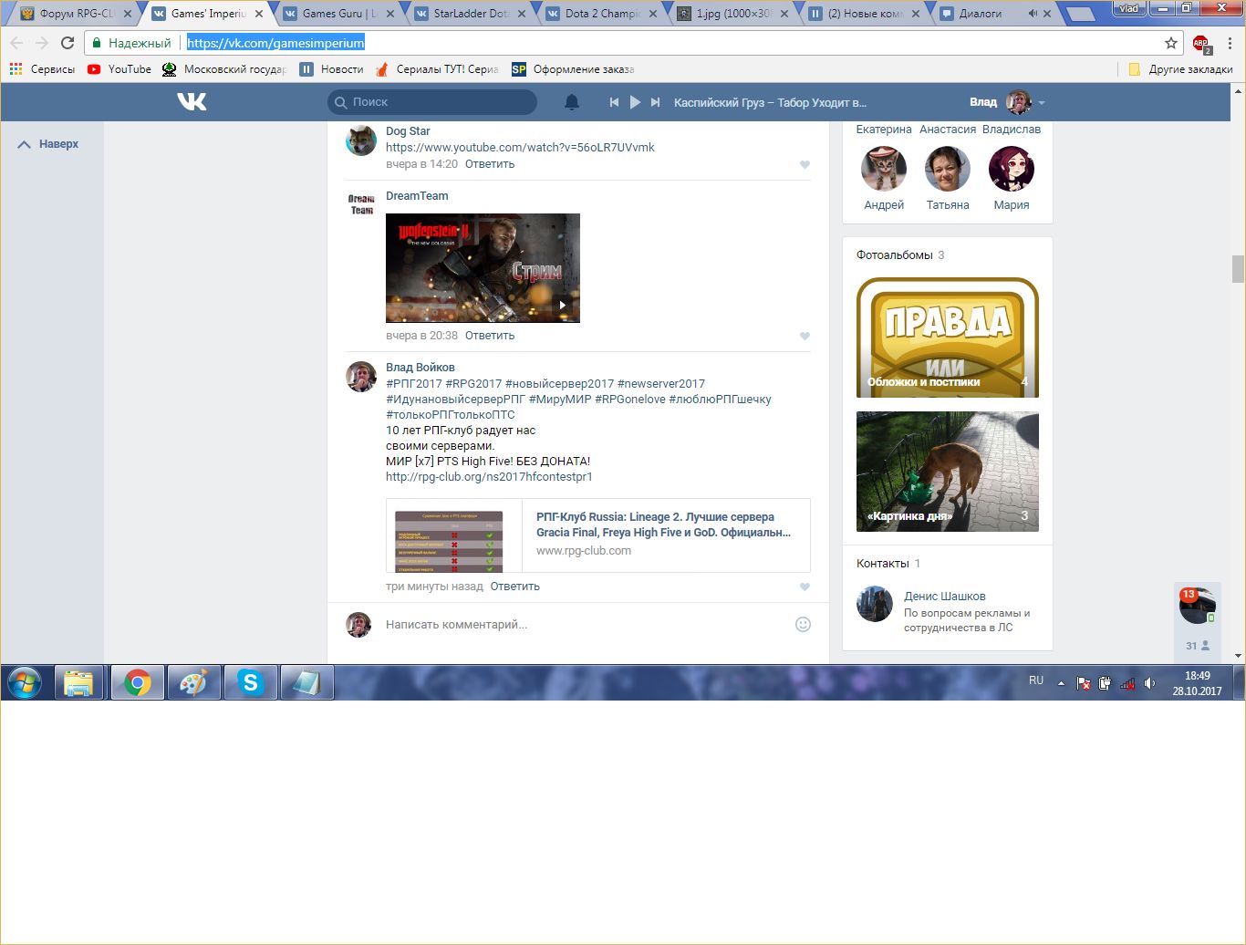Like the Dog Star comment
The image size is (1246, 945).
click(805, 165)
